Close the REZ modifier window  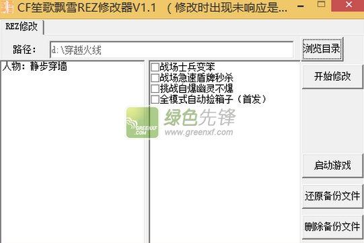(x=349, y=5)
